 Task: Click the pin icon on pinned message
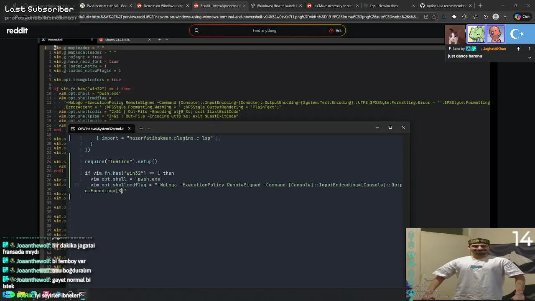(x=518, y=49)
